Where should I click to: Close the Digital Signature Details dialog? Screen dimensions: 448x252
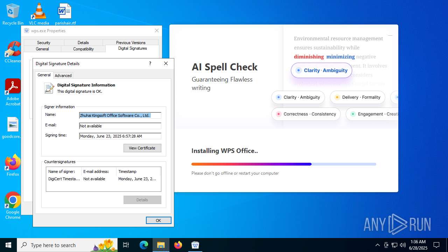(x=166, y=63)
